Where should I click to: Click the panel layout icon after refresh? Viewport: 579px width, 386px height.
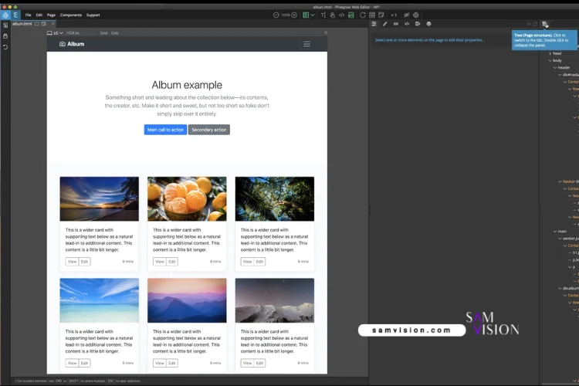point(372,15)
